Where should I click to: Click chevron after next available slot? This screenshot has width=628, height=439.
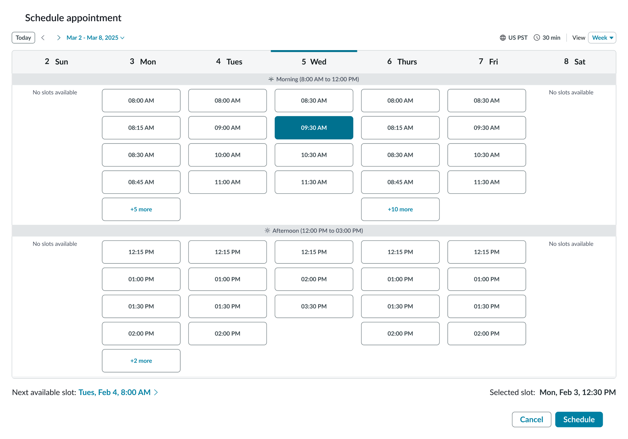pos(156,393)
